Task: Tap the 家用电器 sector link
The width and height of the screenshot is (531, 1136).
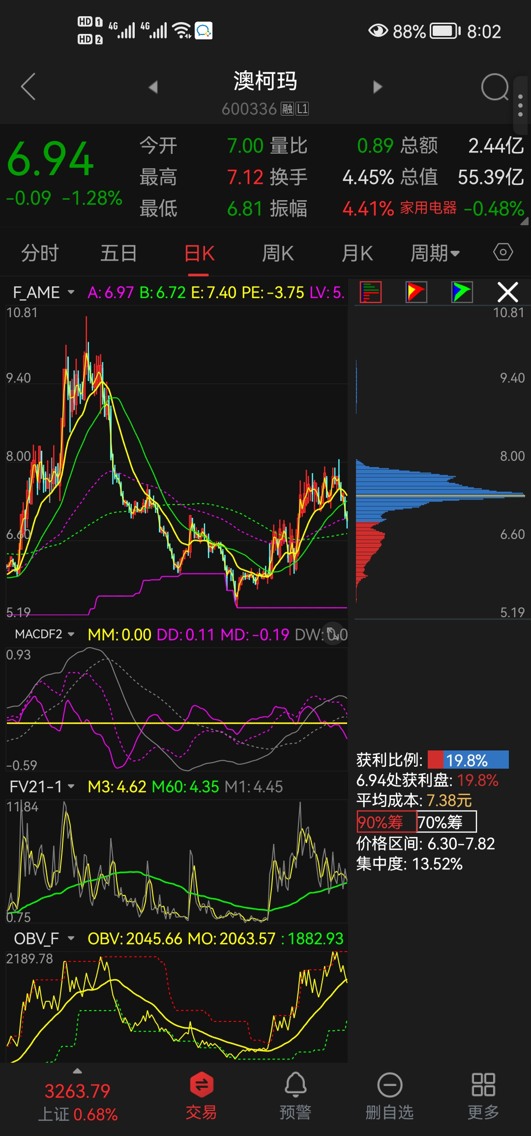Action: 428,208
